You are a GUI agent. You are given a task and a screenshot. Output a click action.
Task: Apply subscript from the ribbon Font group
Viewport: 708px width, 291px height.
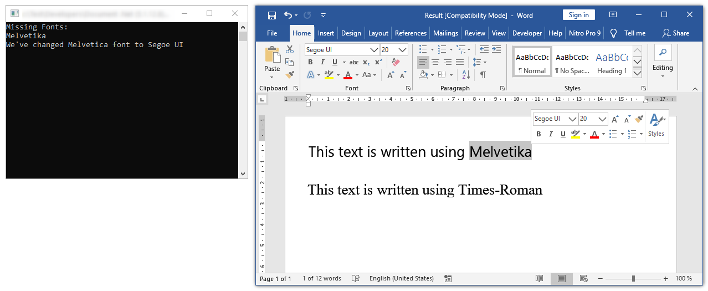tap(366, 62)
